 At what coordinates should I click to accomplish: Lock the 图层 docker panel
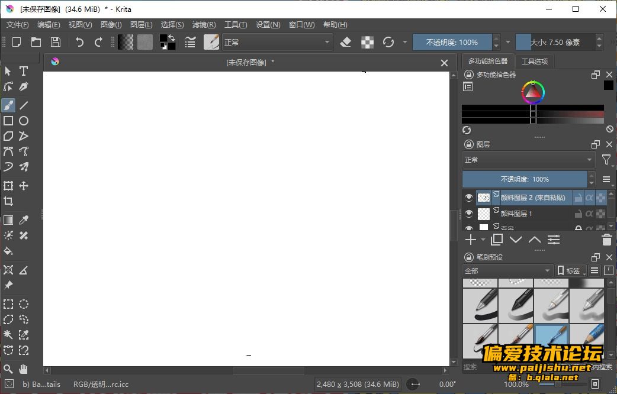(468, 144)
